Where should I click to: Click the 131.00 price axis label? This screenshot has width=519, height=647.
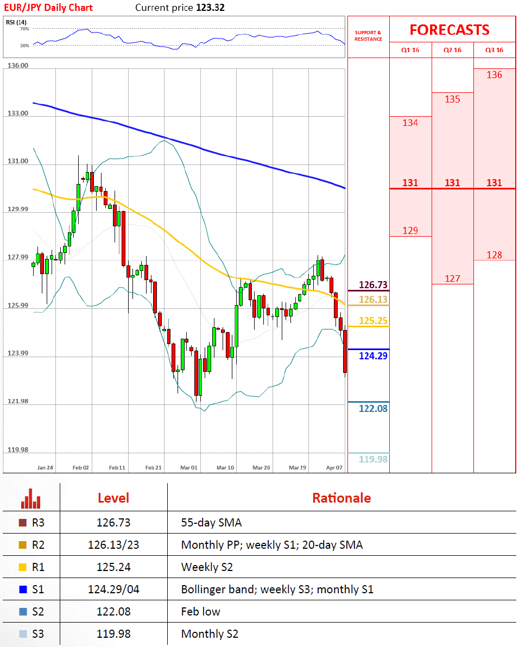click(x=18, y=161)
